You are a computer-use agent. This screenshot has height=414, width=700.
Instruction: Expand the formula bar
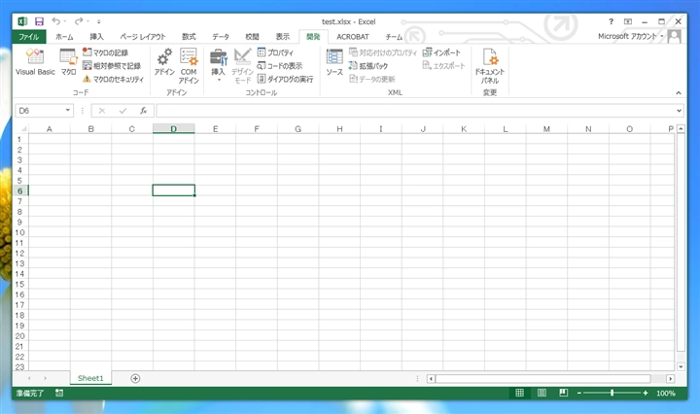click(x=679, y=110)
